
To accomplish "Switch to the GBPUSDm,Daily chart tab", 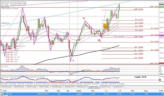I will pyautogui.click(x=19, y=87).
